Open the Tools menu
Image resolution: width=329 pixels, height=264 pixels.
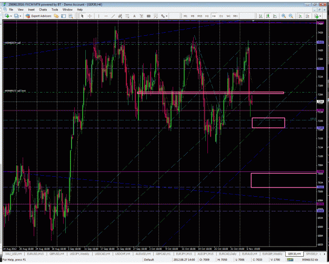55,9
